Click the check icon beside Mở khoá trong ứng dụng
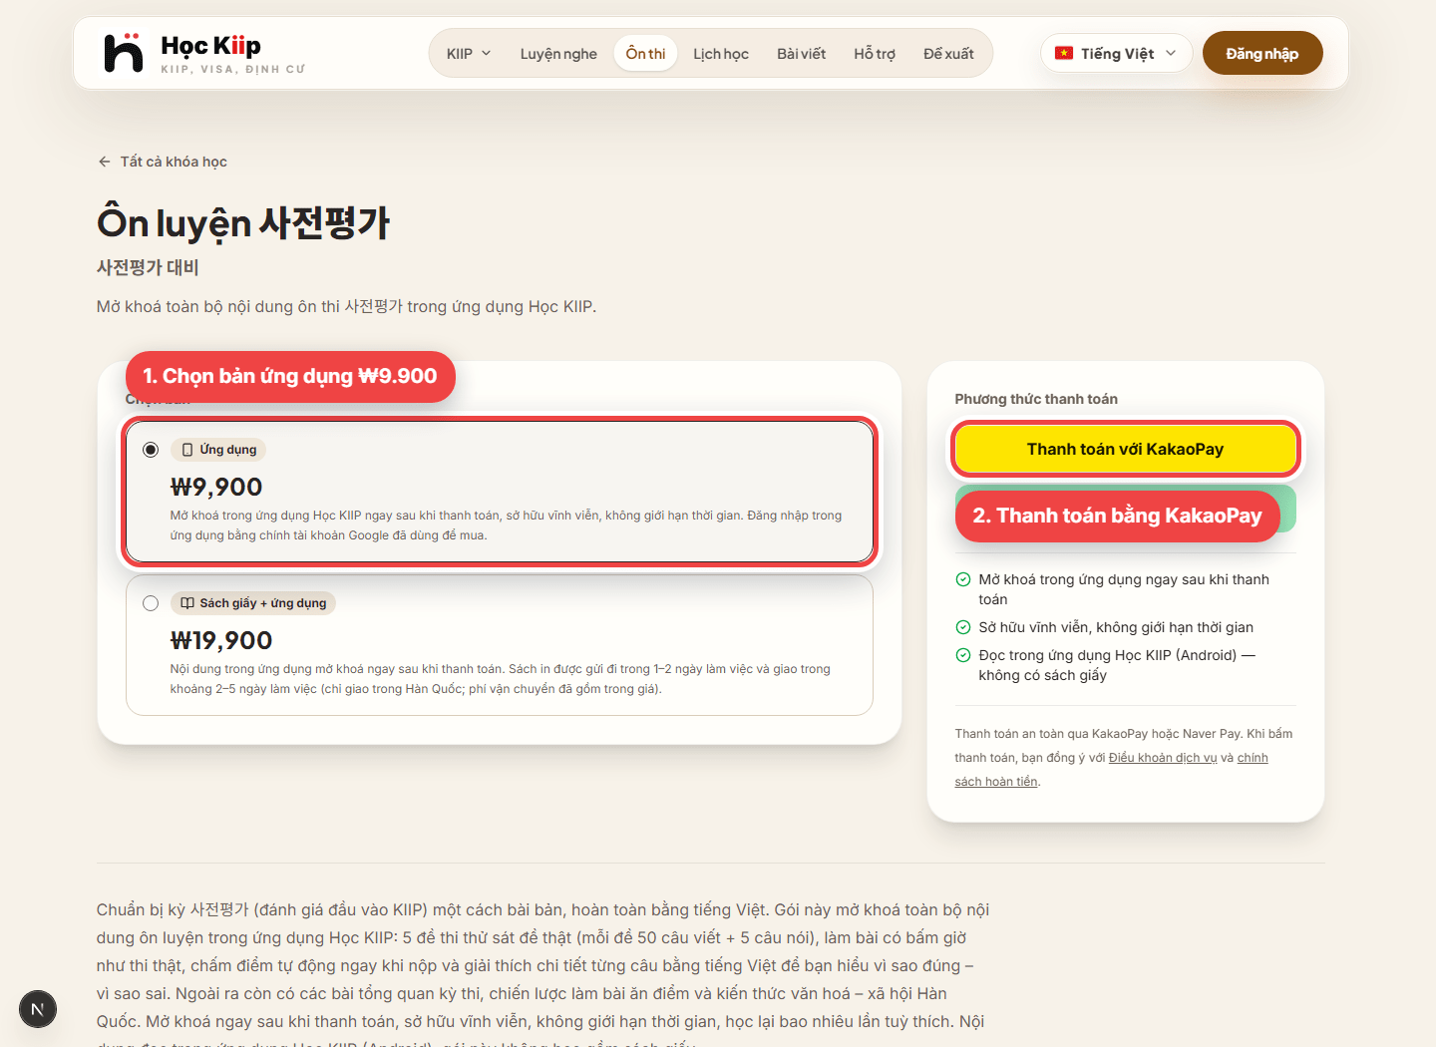The width and height of the screenshot is (1436, 1047). click(x=963, y=579)
